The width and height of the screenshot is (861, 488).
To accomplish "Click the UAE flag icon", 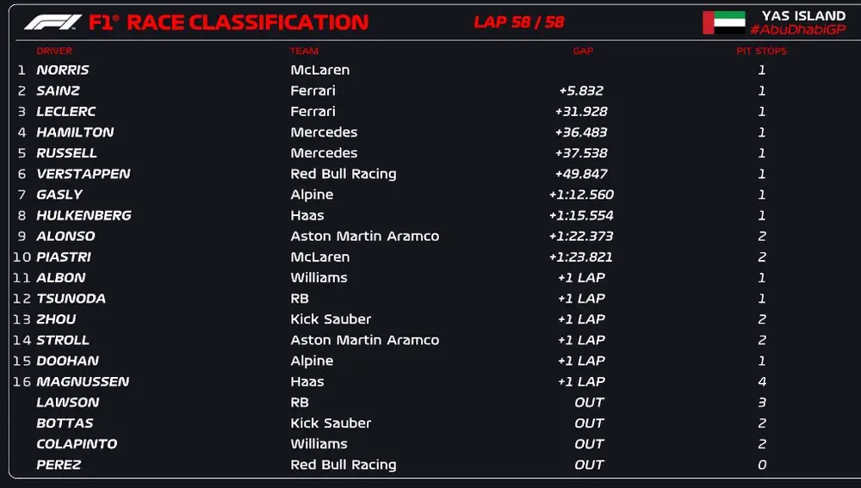I will pyautogui.click(x=724, y=22).
